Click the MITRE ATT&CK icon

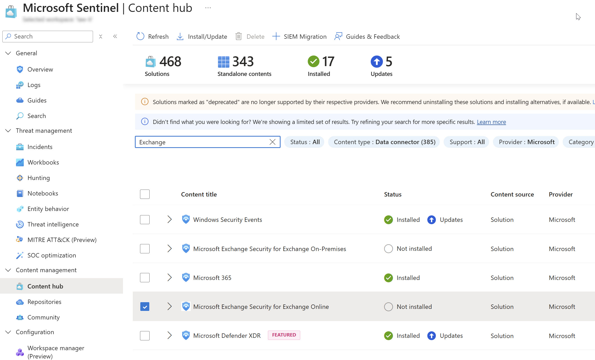pyautogui.click(x=19, y=239)
